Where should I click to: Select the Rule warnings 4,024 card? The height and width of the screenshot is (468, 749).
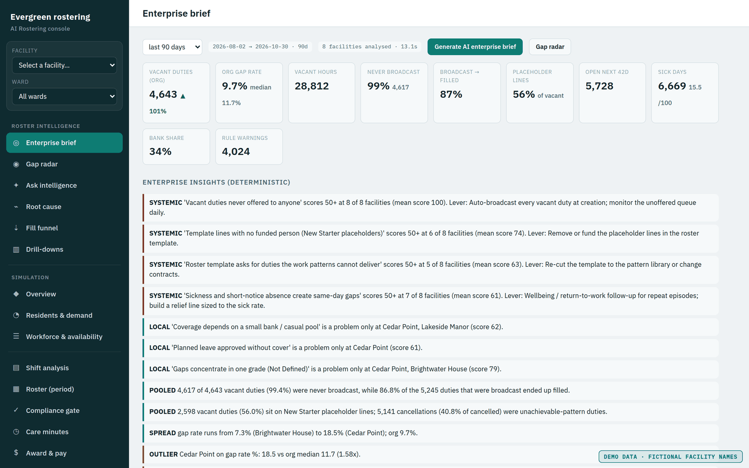click(x=249, y=146)
